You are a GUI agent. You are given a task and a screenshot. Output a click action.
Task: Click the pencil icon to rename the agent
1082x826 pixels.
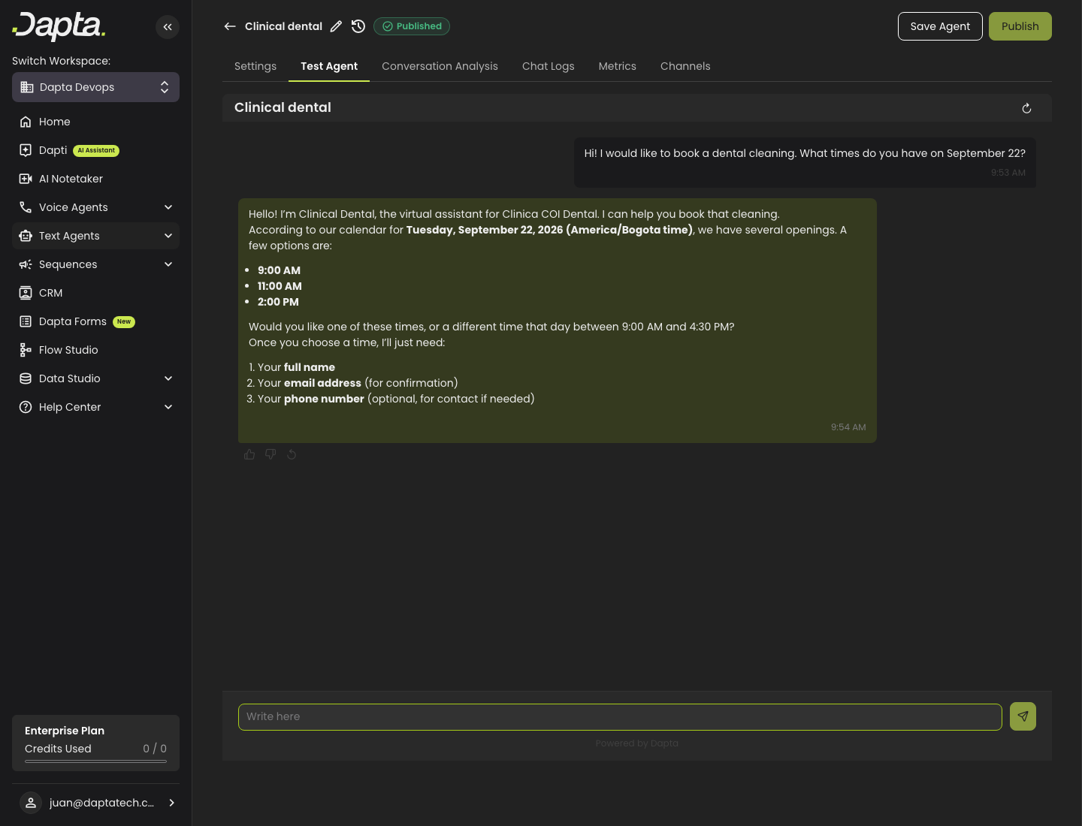point(336,26)
